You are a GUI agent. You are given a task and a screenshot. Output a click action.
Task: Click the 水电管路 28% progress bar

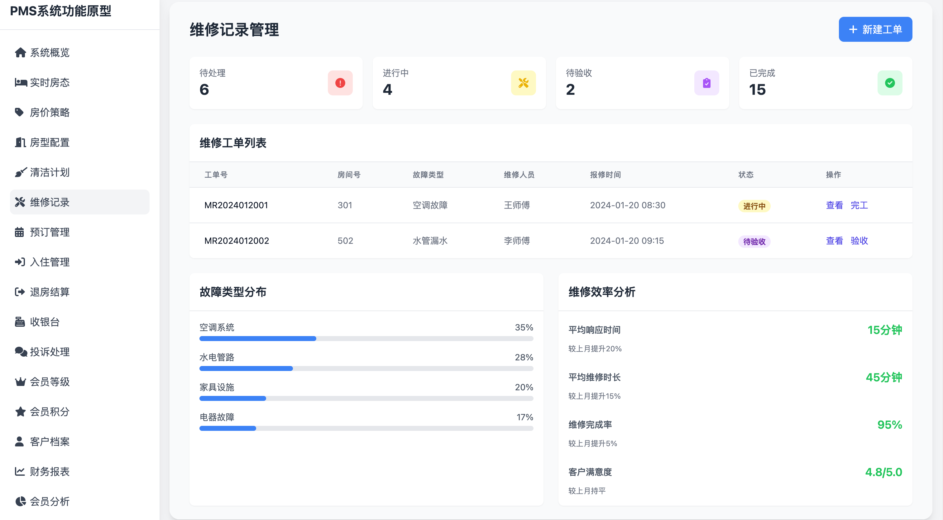366,369
